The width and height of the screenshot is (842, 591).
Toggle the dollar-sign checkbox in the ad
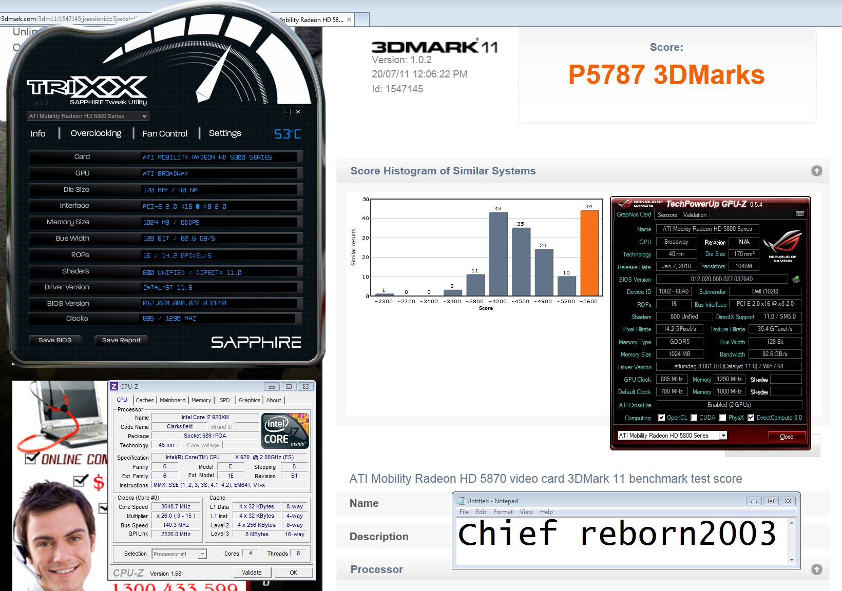[81, 481]
